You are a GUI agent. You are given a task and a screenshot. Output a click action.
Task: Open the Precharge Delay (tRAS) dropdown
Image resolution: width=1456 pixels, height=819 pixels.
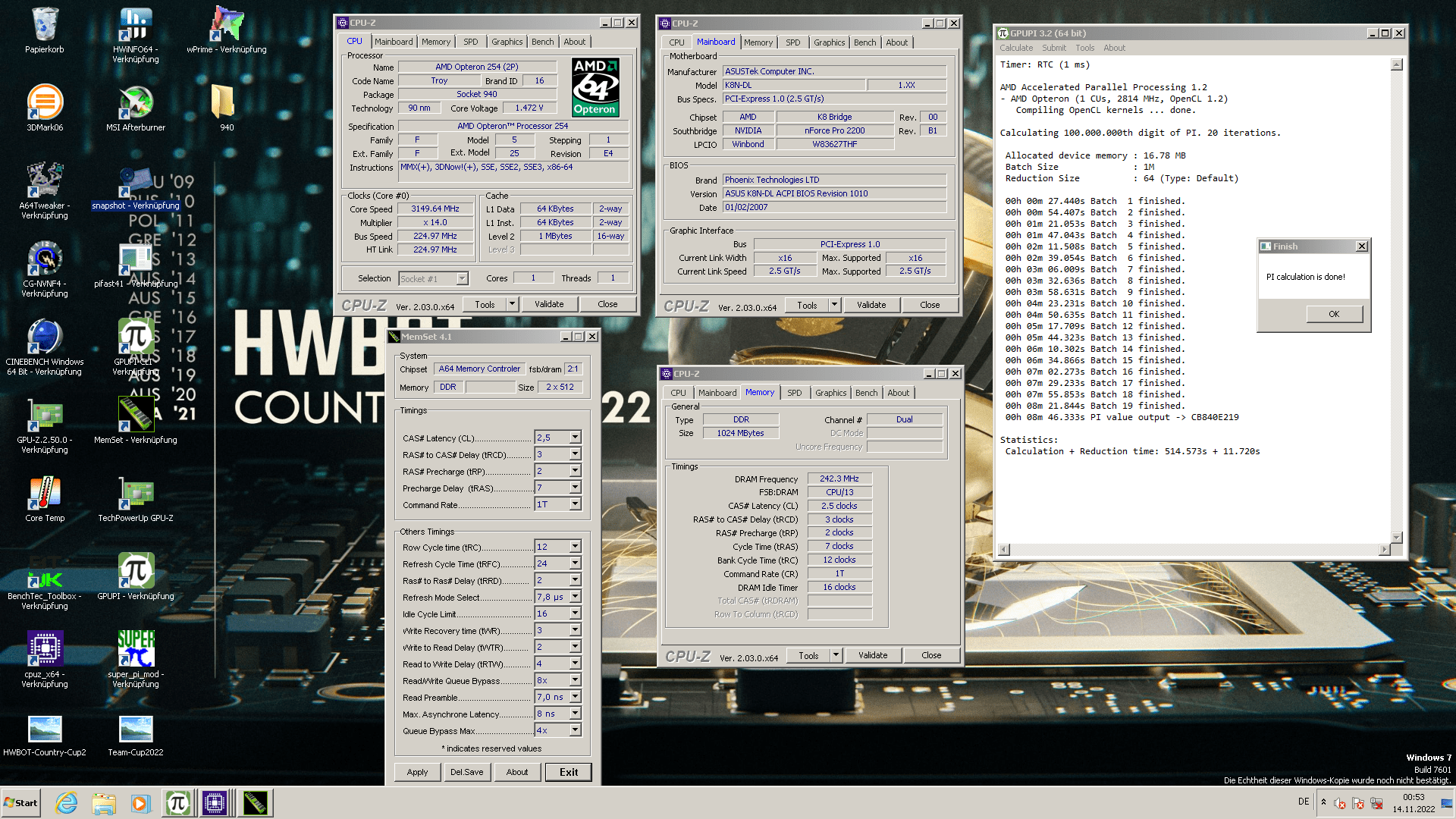tap(575, 488)
